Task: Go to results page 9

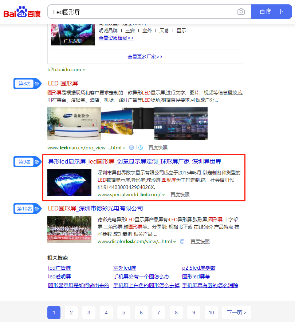Action: (194, 313)
